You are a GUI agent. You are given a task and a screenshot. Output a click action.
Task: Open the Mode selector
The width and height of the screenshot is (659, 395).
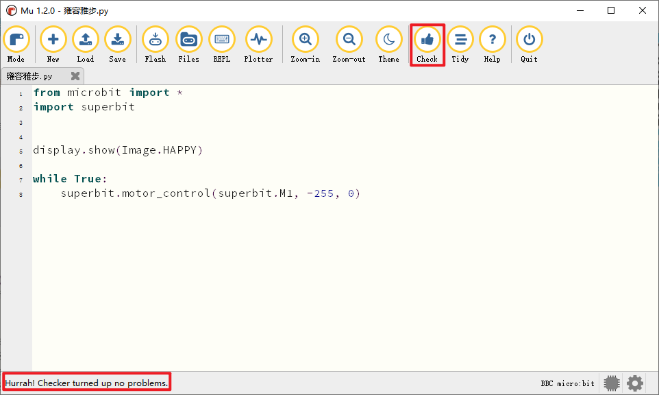point(16,44)
